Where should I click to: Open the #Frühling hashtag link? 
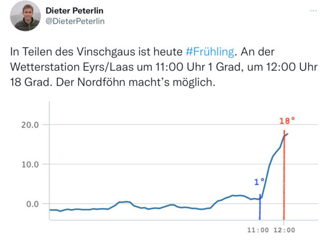tap(210, 51)
